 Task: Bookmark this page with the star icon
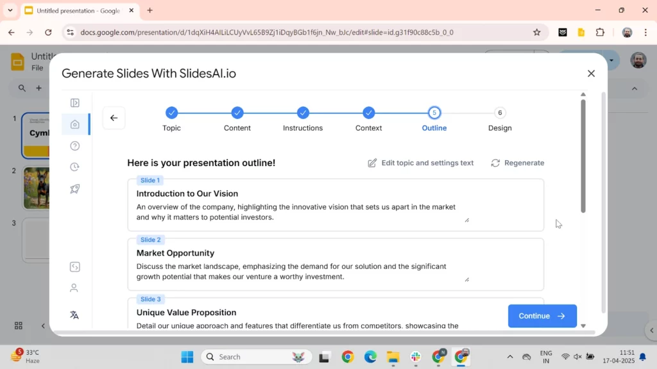click(x=537, y=32)
